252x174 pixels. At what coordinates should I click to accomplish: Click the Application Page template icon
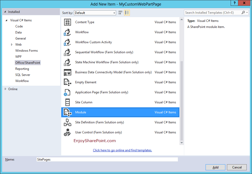(x=68, y=92)
